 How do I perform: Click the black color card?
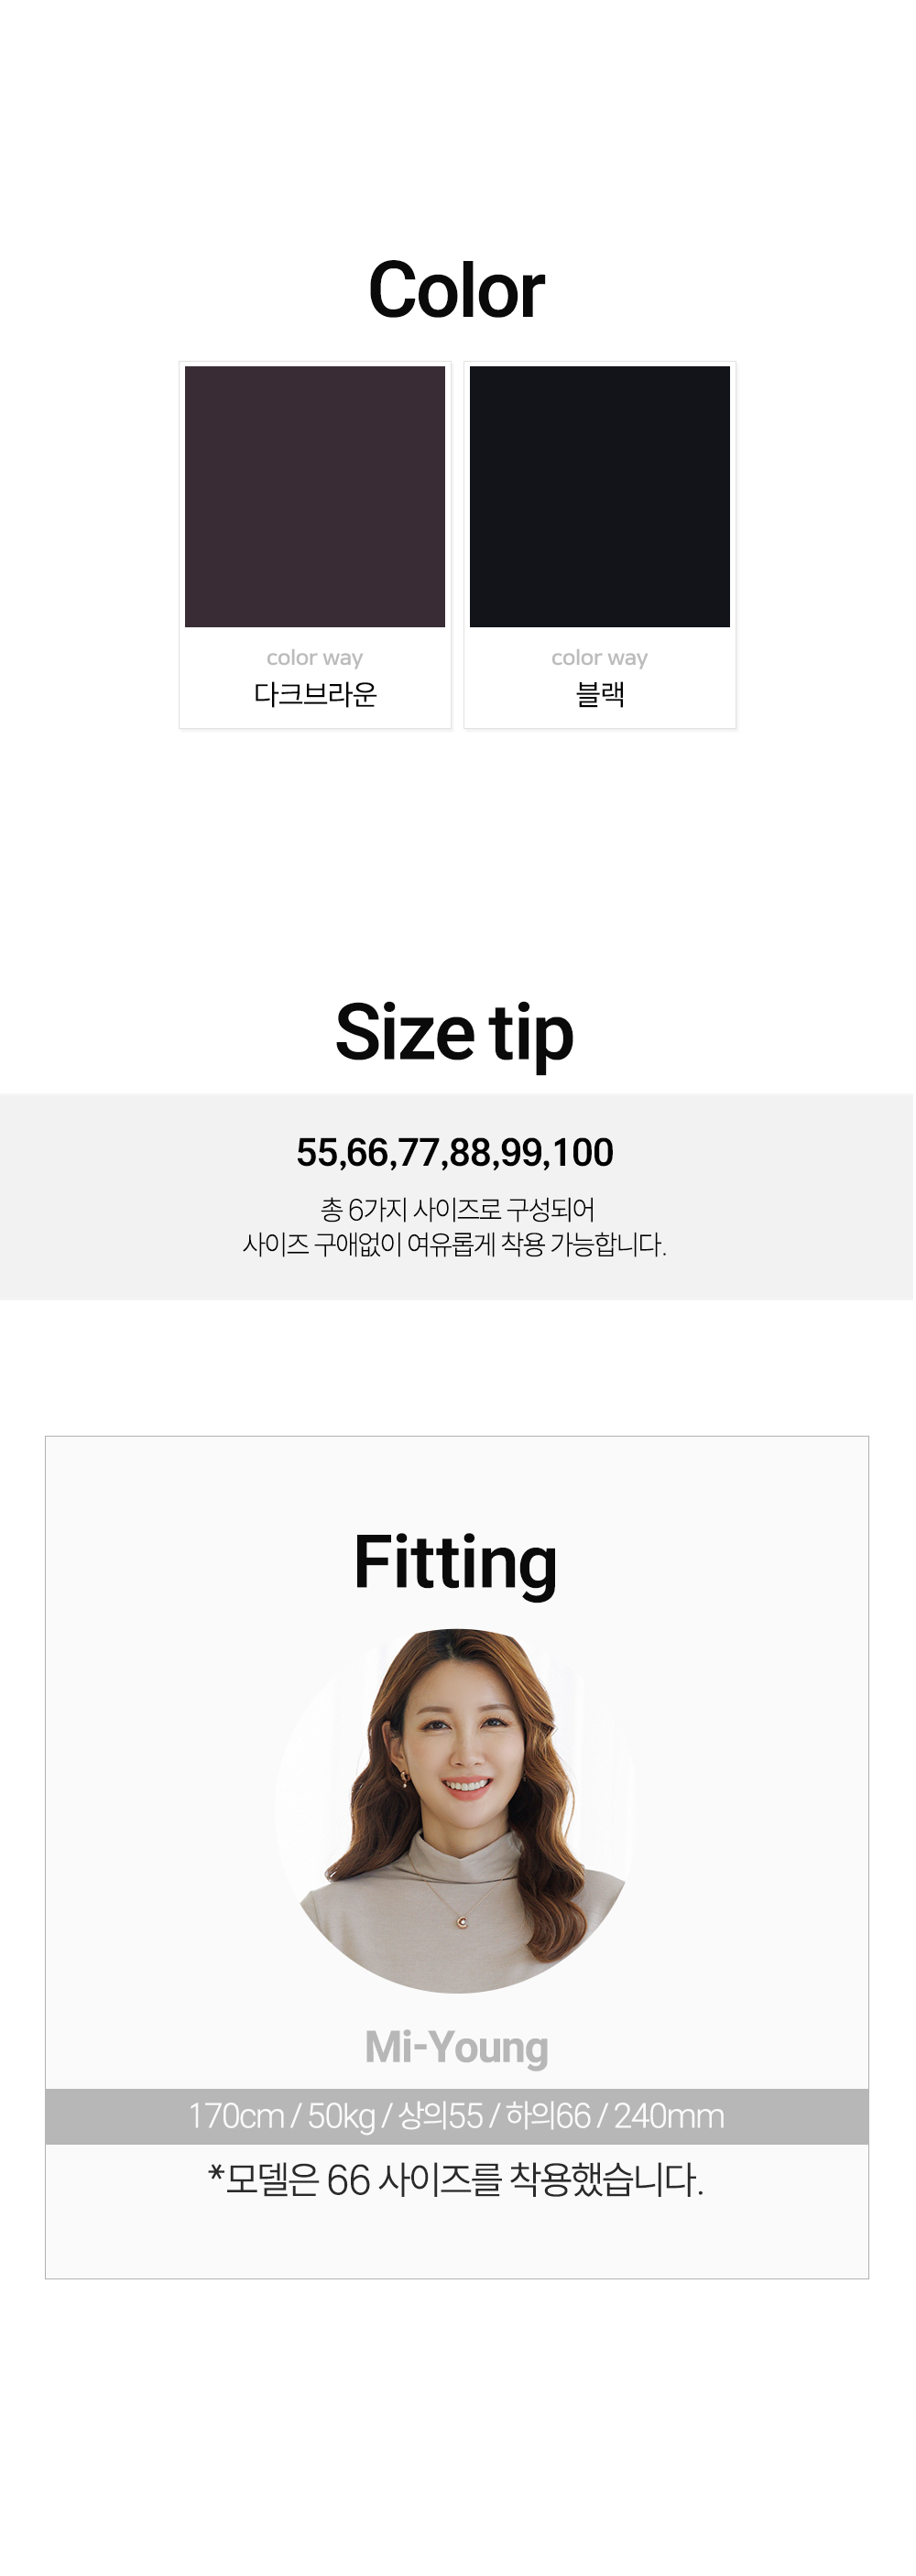tap(600, 545)
